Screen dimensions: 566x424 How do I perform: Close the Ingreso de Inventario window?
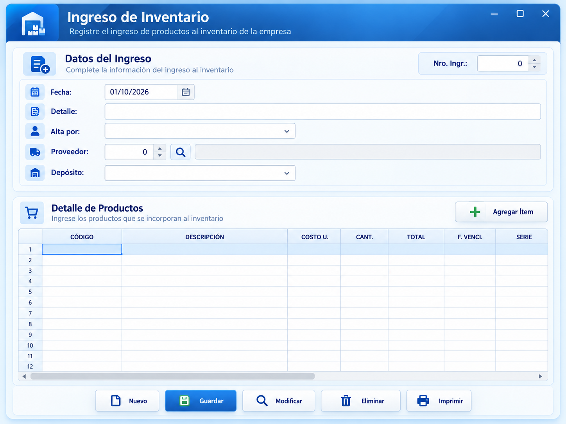click(546, 14)
